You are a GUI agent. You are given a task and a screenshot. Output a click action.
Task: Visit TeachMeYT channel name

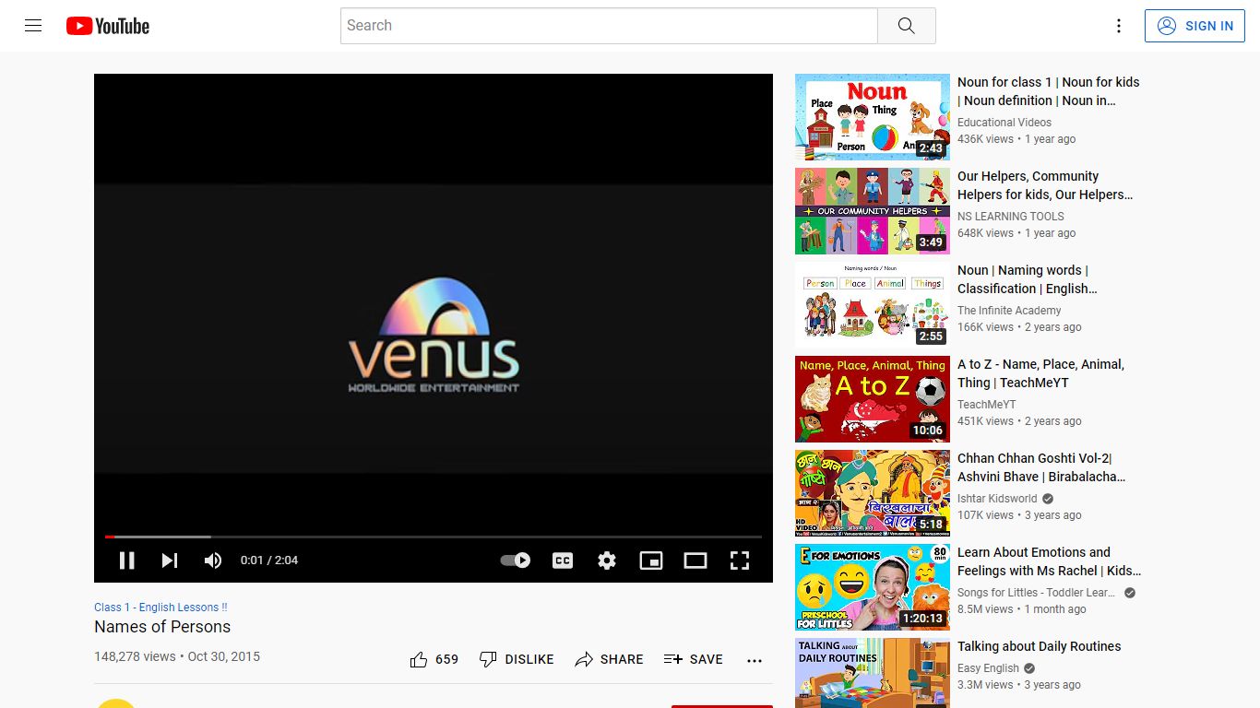987,404
